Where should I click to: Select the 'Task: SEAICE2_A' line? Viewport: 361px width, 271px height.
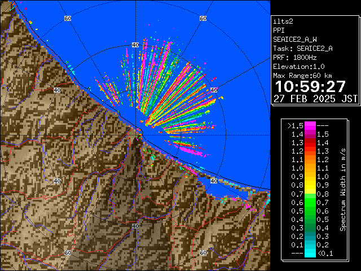303,49
